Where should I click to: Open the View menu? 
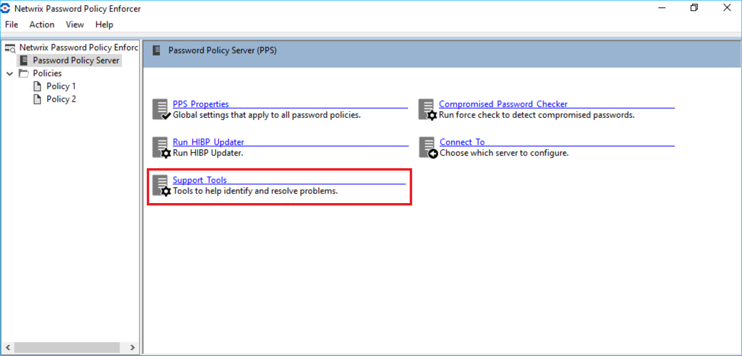coord(75,24)
